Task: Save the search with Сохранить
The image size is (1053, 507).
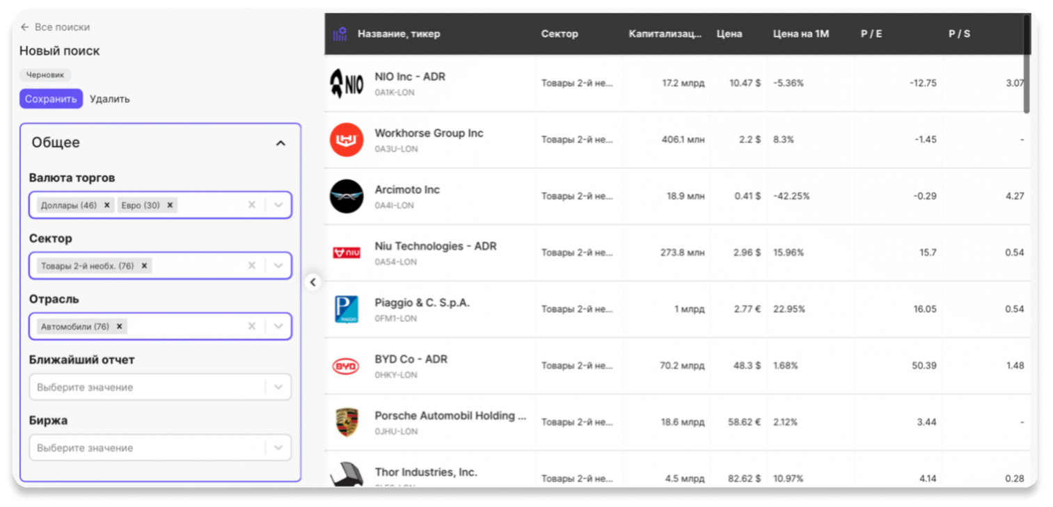Action: click(51, 99)
